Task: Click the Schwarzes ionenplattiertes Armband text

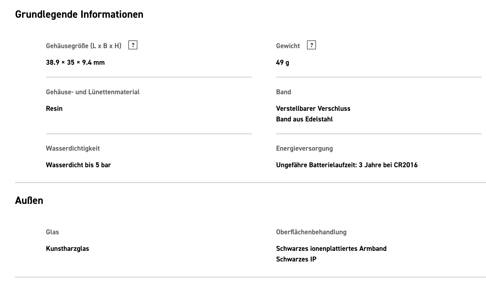Action: [331, 248]
